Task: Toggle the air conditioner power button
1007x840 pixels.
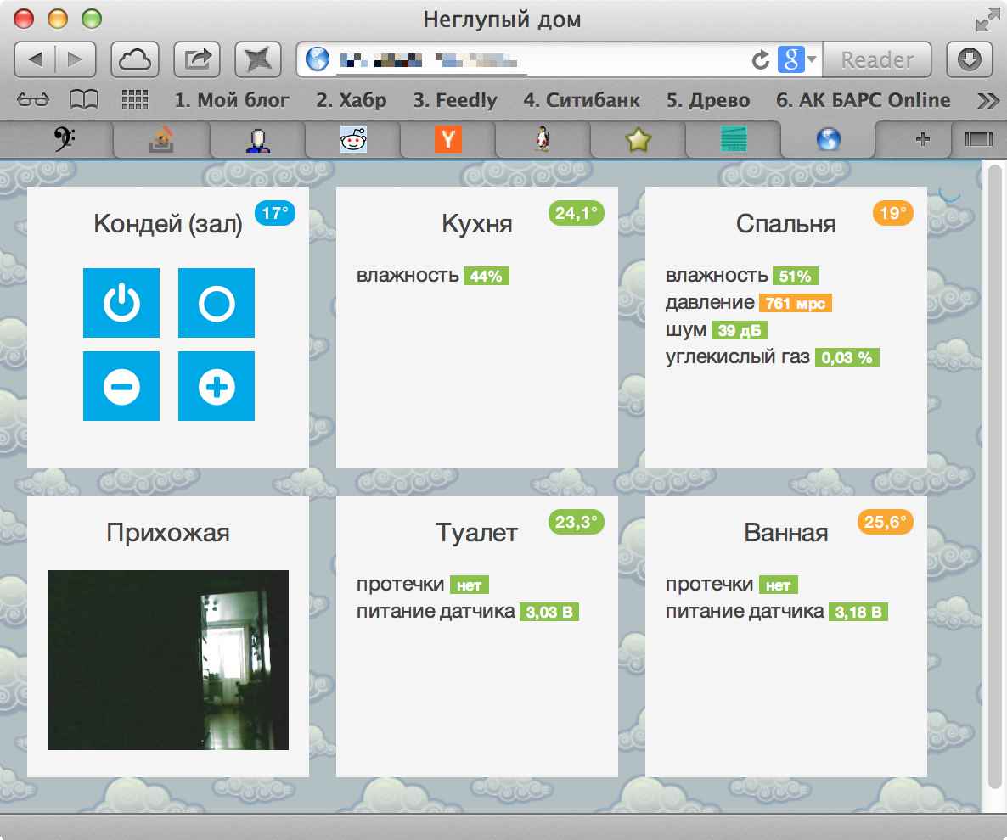Action: point(121,303)
